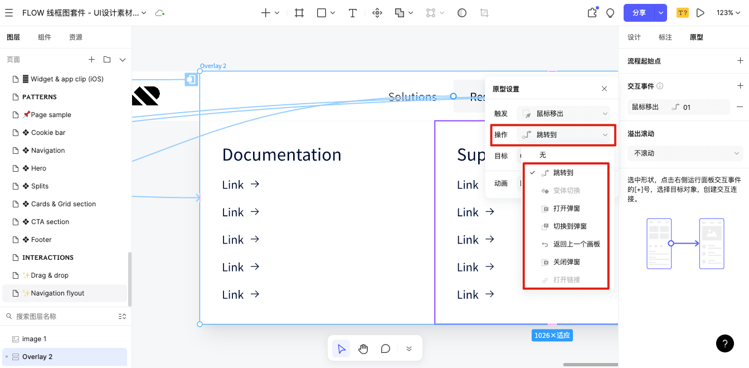Click the lightbulb tips icon
The width and height of the screenshot is (749, 368).
610,13
